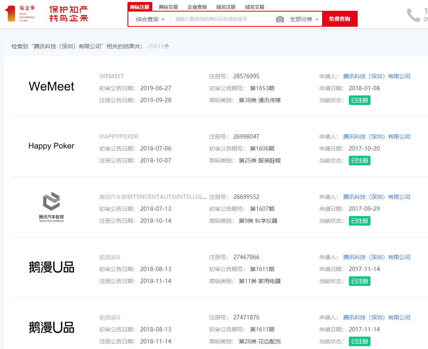Open the 鹅漫U品 thumbnail for registration 27471876
The width and height of the screenshot is (428, 349).
click(x=51, y=327)
